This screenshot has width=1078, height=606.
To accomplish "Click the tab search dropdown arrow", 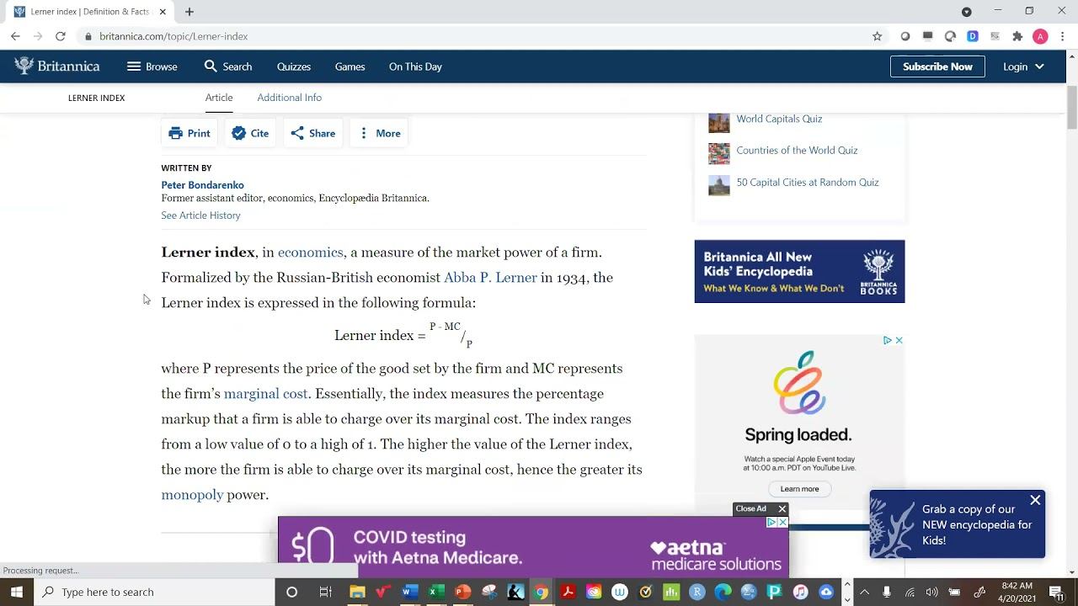I will [x=967, y=12].
